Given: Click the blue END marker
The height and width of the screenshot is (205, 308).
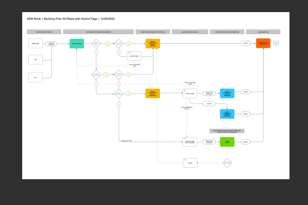Looking at the screenshot, I should 276,43.
